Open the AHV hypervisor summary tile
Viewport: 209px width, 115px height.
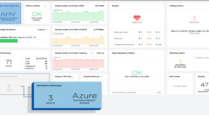10,13
